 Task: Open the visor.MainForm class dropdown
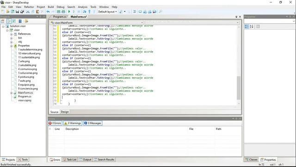(97, 23)
